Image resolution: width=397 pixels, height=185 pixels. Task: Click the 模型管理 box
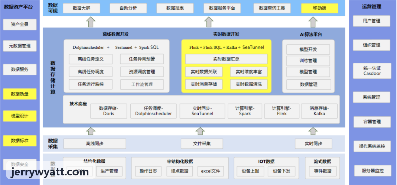click(x=308, y=72)
